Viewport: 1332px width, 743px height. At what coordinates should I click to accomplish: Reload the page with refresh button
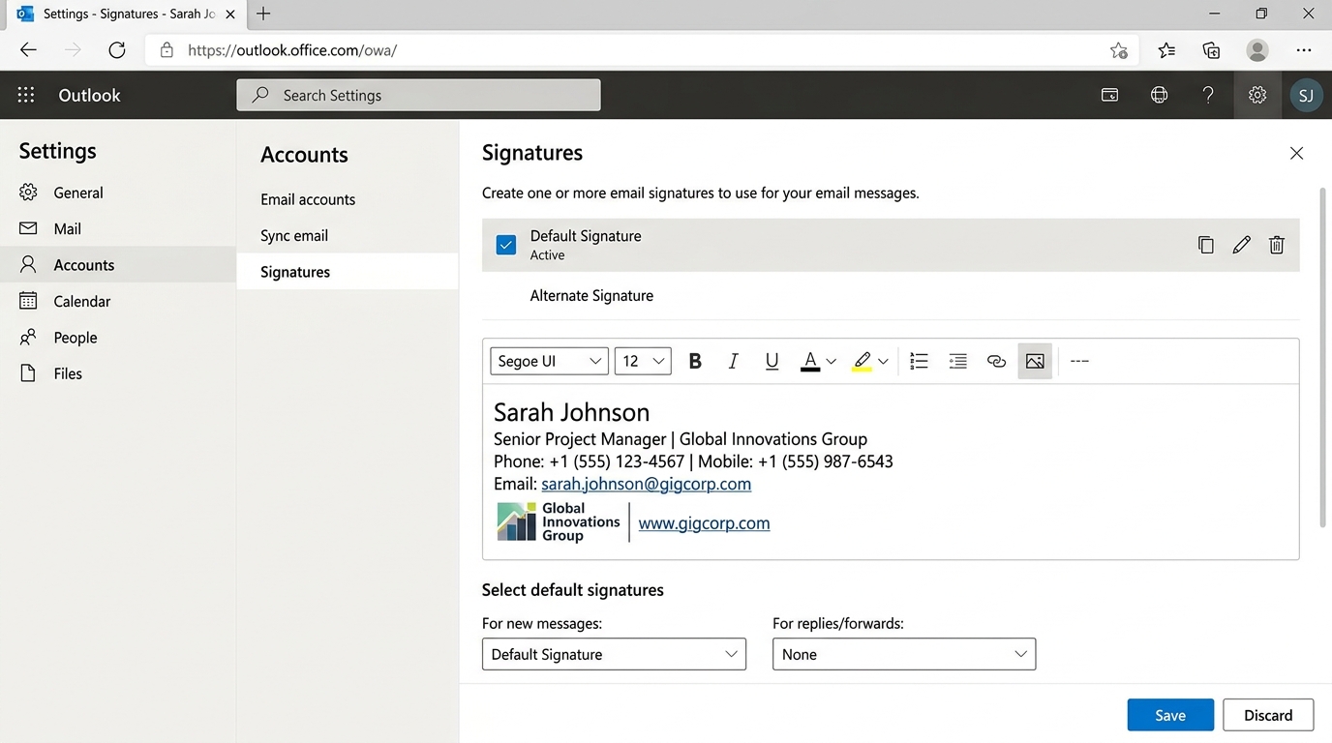click(117, 50)
